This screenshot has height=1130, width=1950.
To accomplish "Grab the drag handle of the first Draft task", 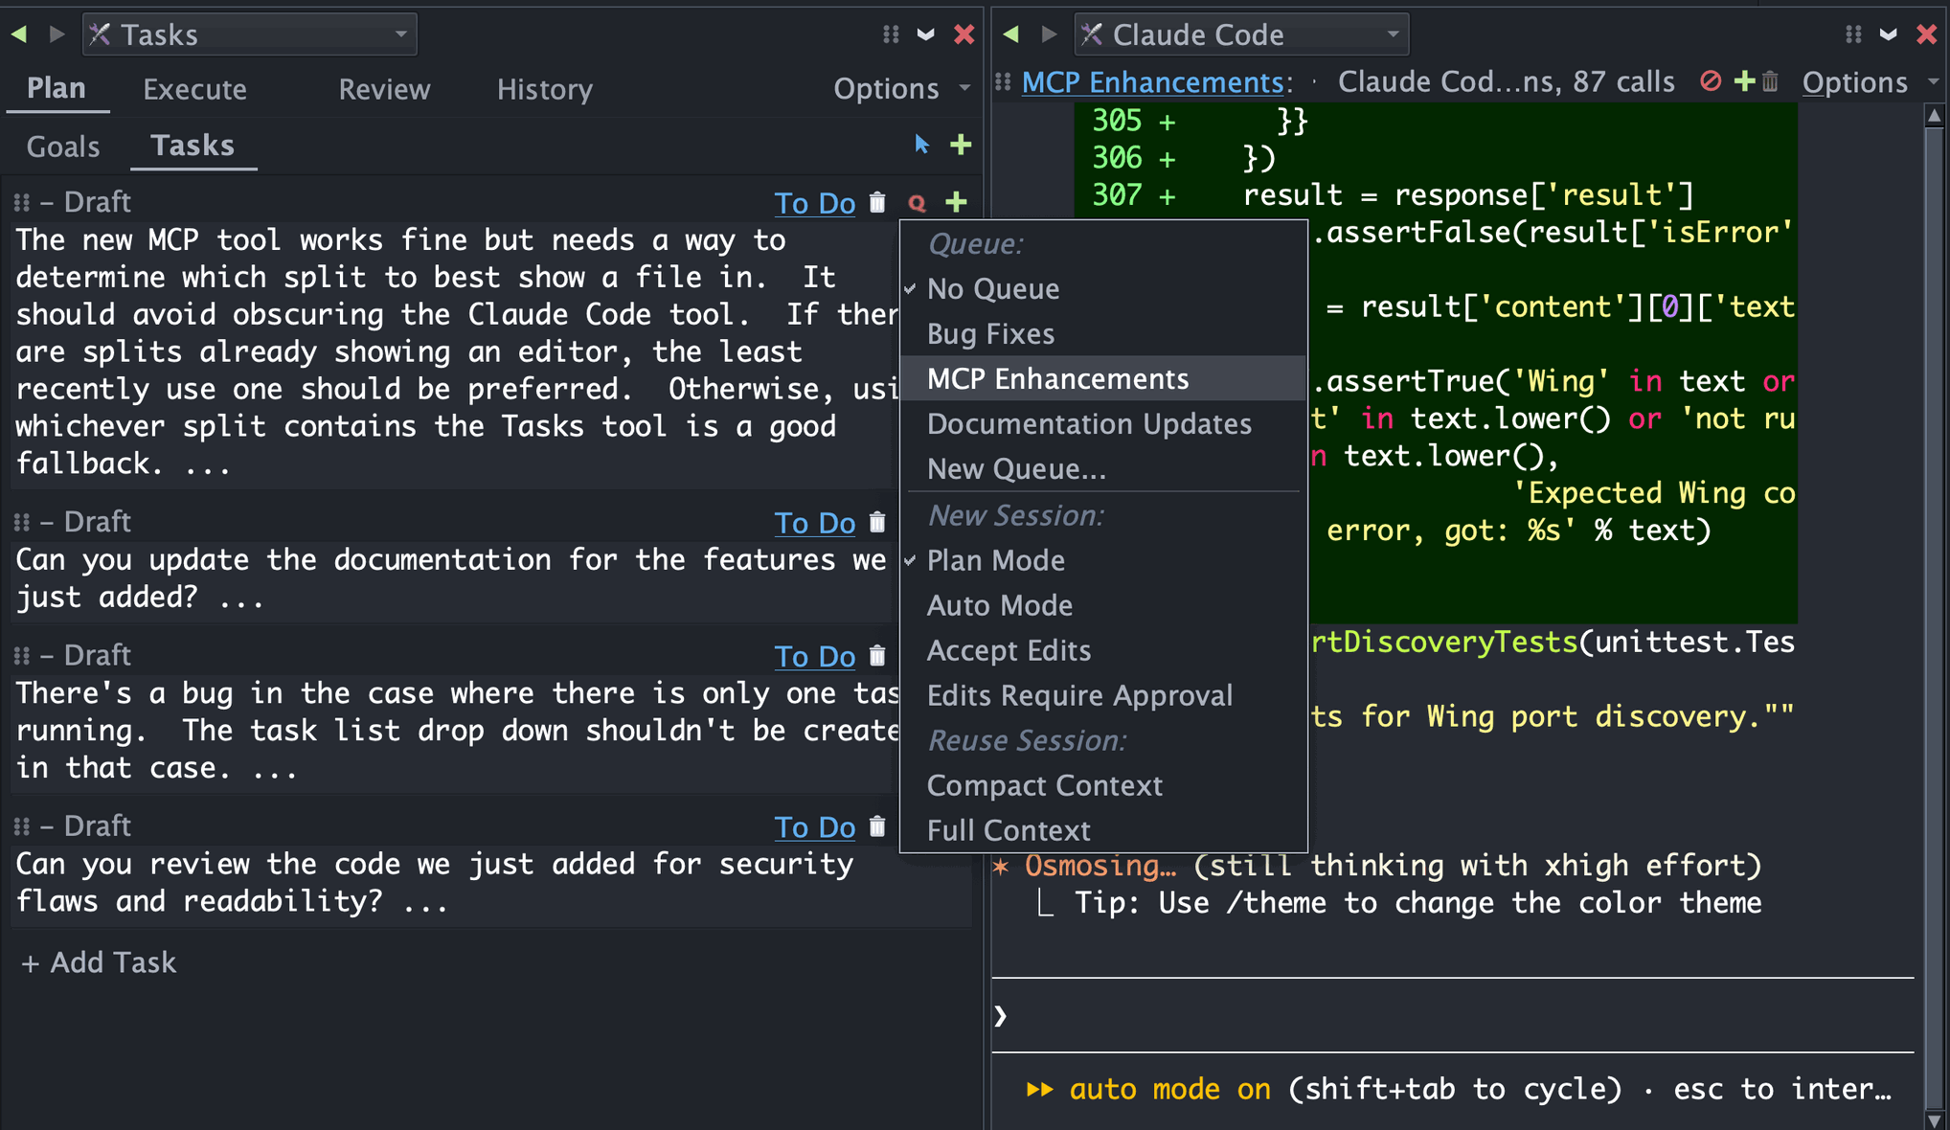I will [21, 202].
